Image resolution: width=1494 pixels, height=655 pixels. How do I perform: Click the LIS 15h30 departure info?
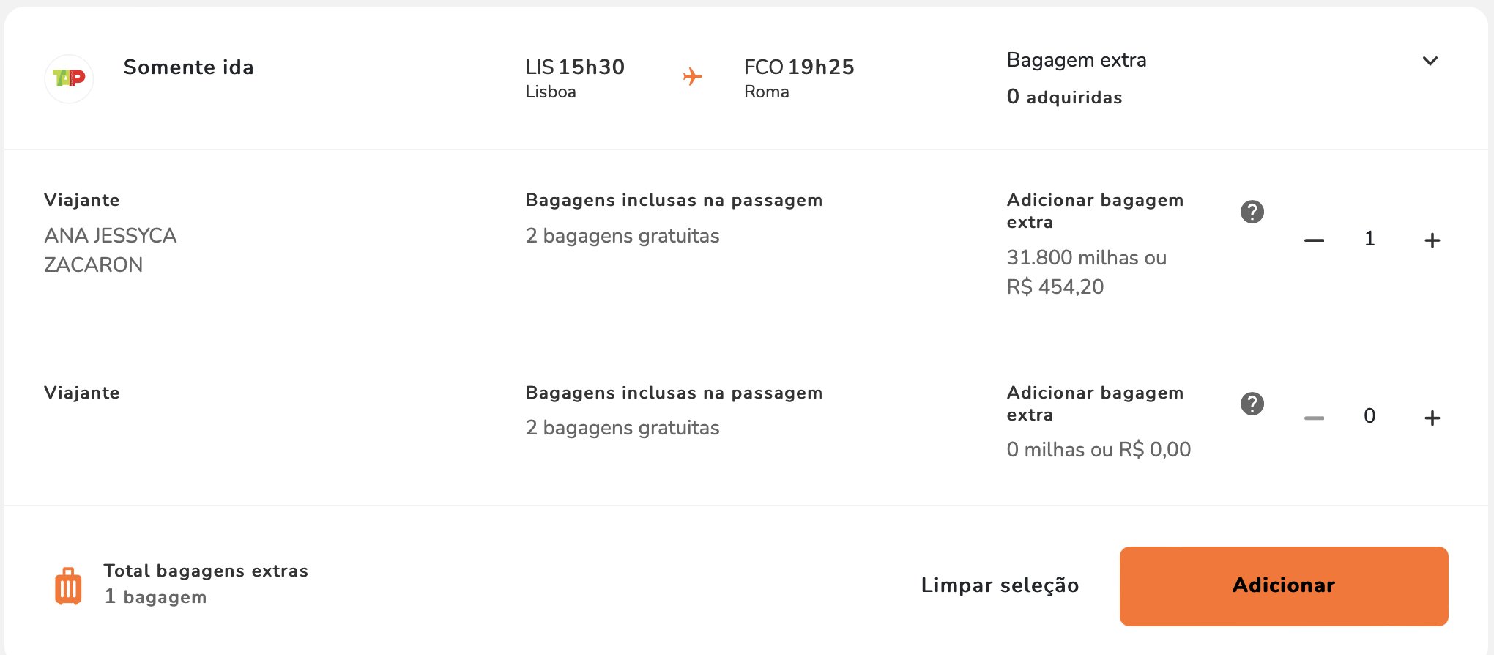pos(575,78)
